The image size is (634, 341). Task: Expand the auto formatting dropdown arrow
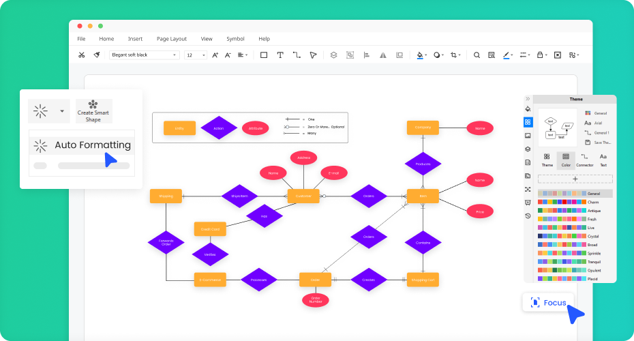(62, 110)
